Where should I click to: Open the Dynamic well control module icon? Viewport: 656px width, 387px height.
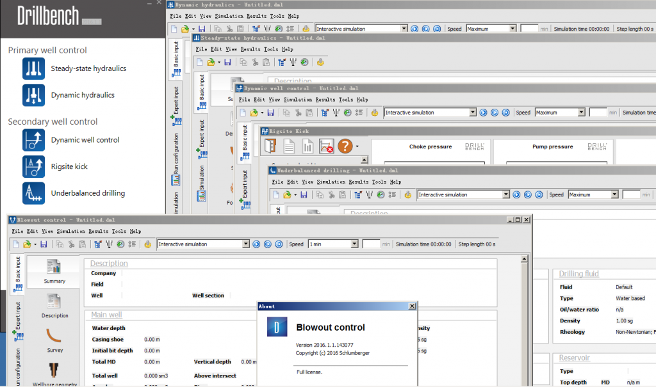pyautogui.click(x=33, y=140)
